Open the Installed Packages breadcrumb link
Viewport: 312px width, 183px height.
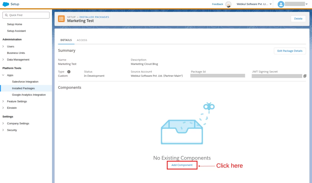point(94,17)
